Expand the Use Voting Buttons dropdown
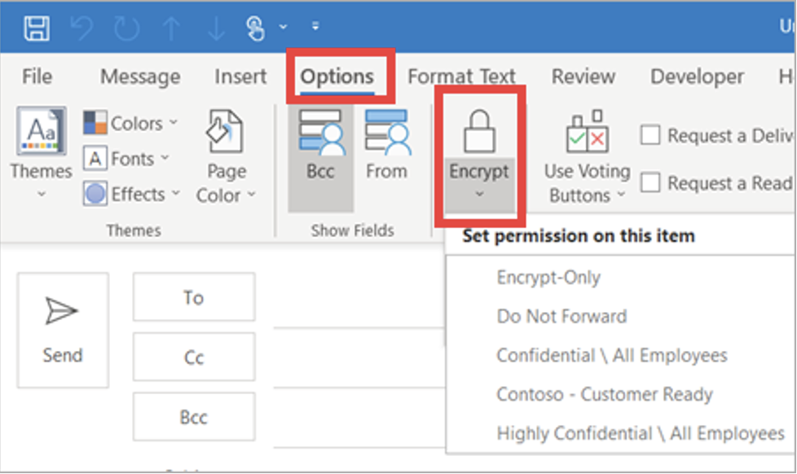797x474 pixels. tap(621, 195)
